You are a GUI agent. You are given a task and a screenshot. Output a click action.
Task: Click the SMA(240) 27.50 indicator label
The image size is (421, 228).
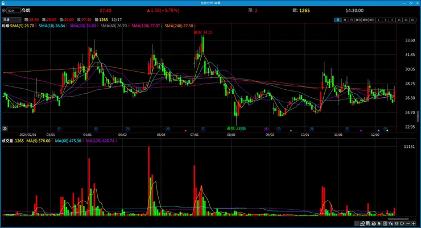[x=179, y=26]
